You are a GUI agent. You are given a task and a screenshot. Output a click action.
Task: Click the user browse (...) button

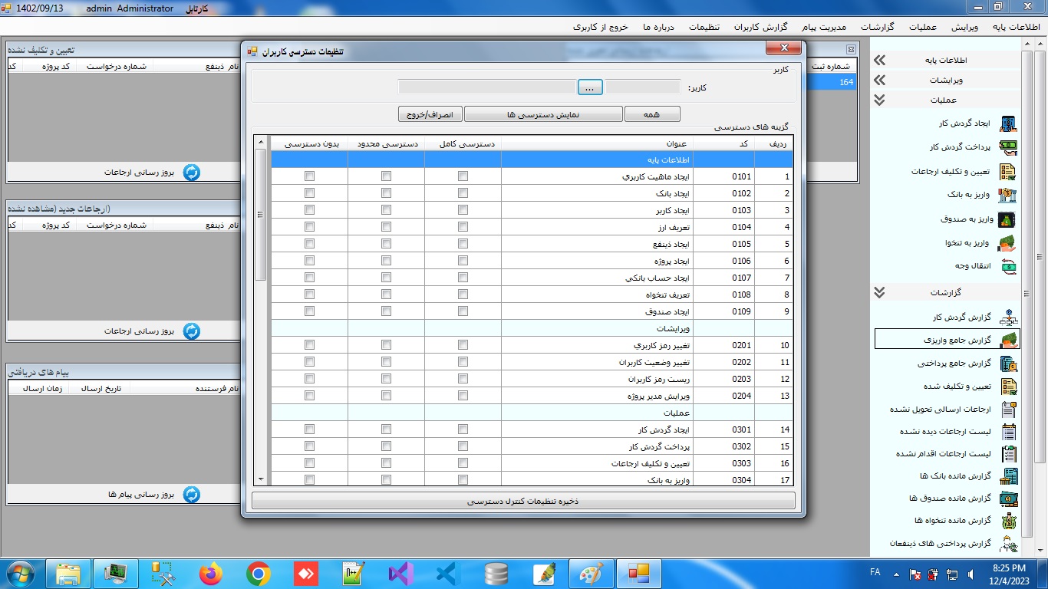589,87
